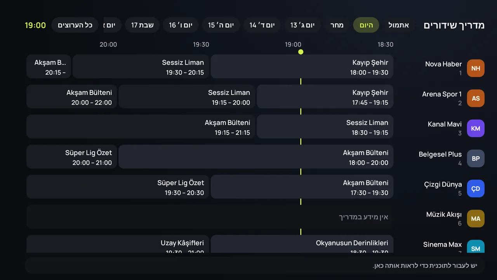Click the מדריך שידורים page title
Screen dimensions: 497x280
pyautogui.click(x=454, y=25)
